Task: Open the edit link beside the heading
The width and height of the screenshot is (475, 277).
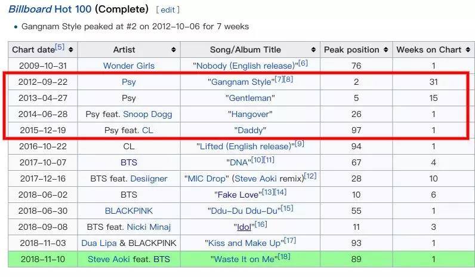Action: (x=167, y=10)
